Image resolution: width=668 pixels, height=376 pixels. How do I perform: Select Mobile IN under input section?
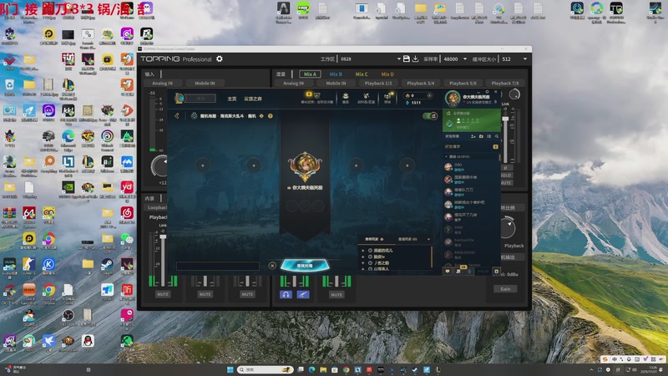coord(205,83)
